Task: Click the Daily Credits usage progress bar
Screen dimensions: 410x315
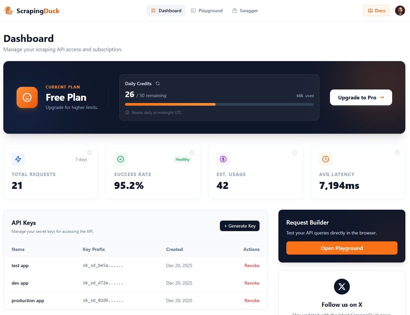Action: tap(219, 104)
